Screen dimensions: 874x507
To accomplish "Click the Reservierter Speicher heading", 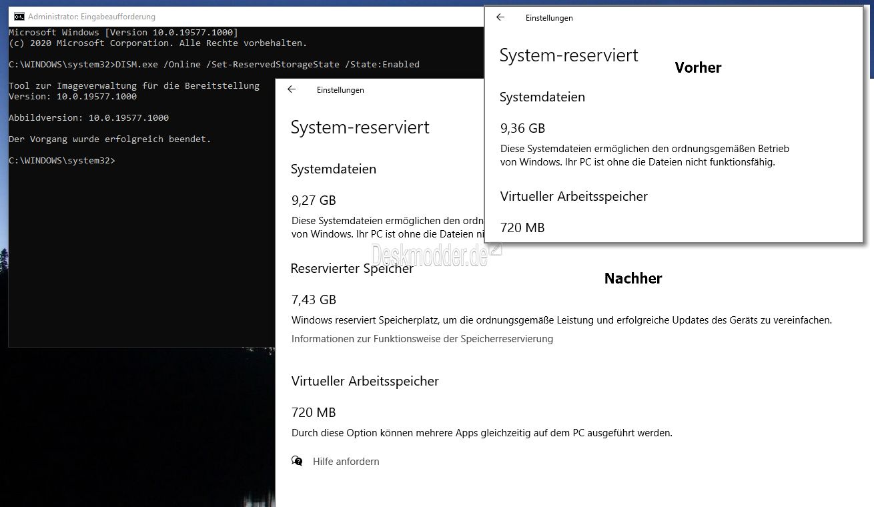I will [x=352, y=269].
